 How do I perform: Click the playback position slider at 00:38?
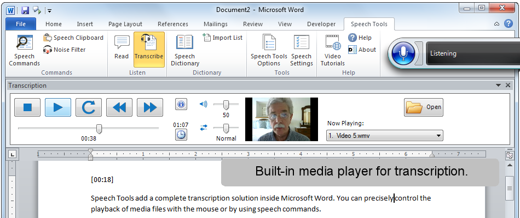click(99, 129)
